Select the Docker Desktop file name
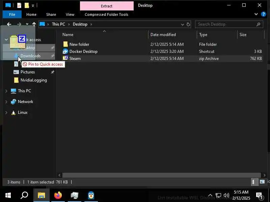270x202 pixels. pyautogui.click(x=83, y=52)
